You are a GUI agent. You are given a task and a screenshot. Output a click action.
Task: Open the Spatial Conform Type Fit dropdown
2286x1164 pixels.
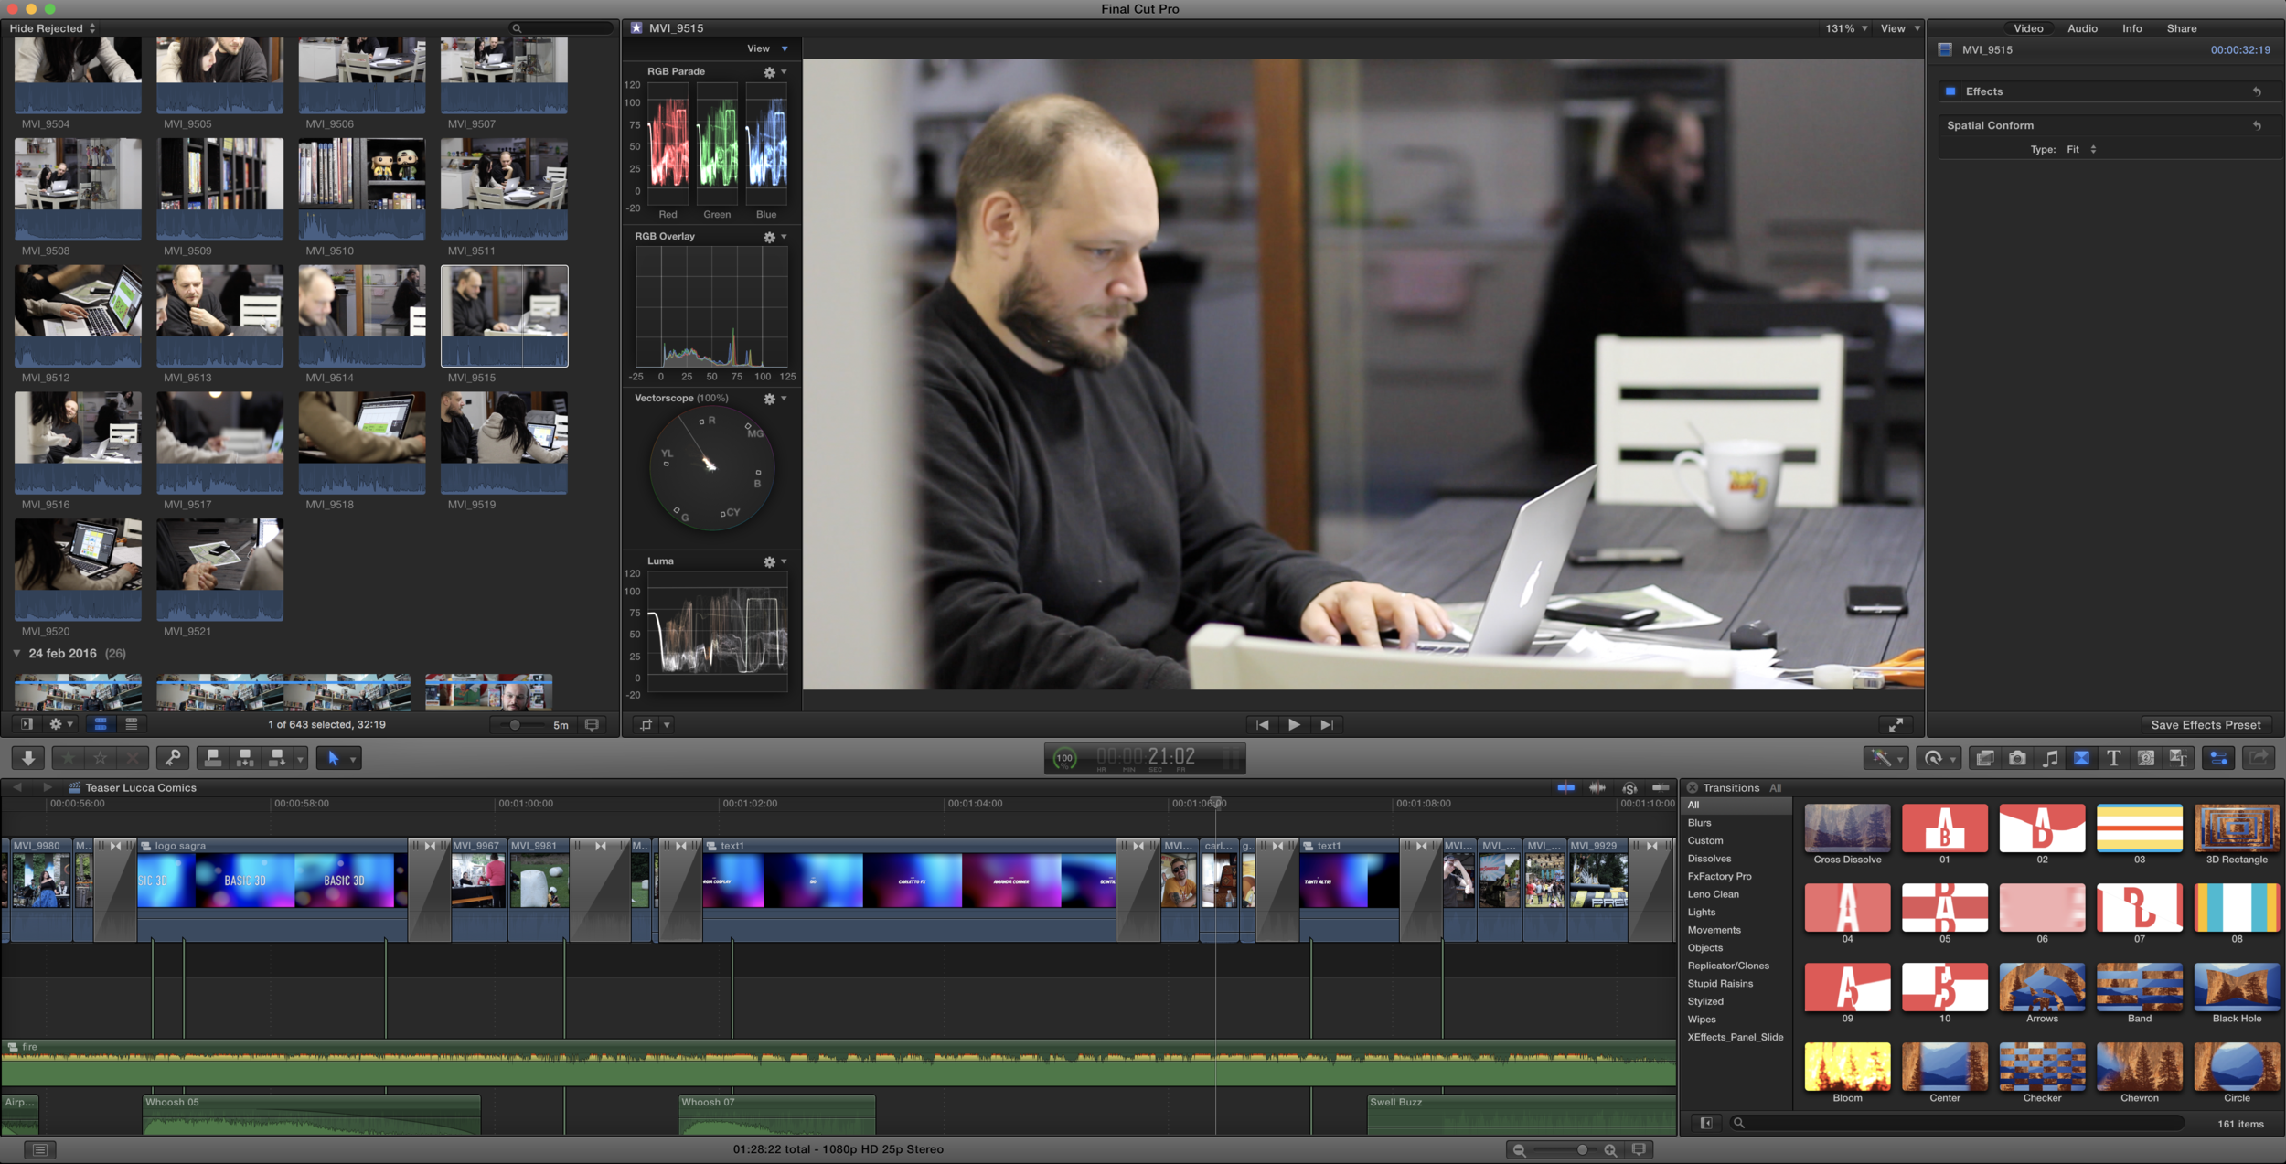2080,149
